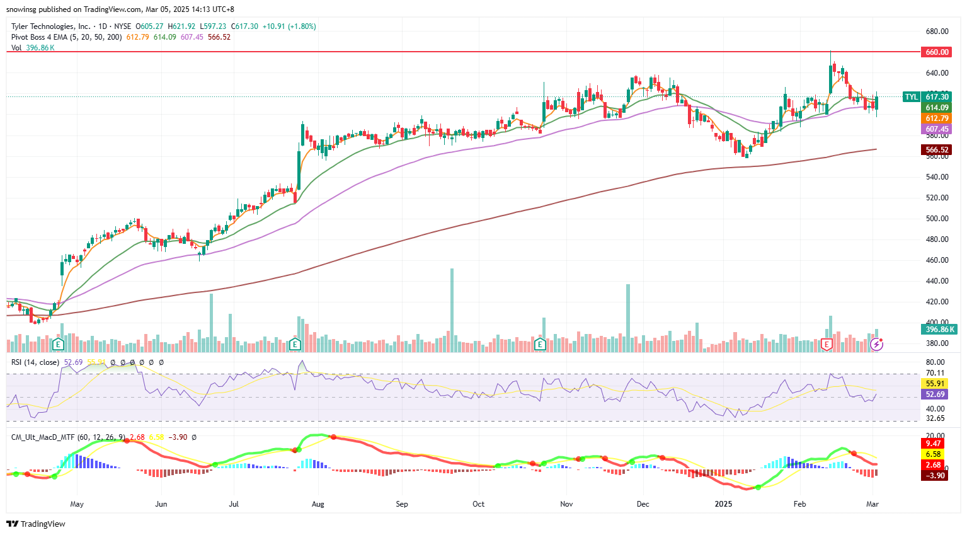Click the yellow 6.58 MACD axis label

tap(933, 454)
